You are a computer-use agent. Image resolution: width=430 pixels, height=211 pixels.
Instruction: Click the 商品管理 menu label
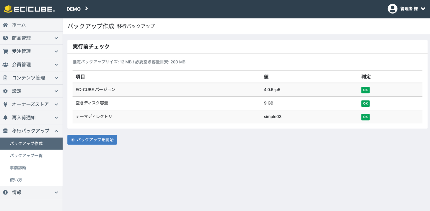21,38
